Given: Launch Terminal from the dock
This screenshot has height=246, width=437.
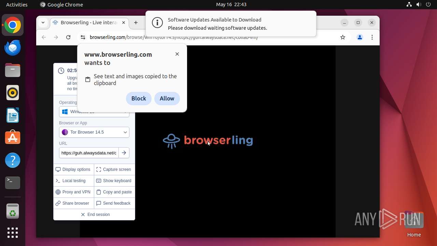Looking at the screenshot, I should click(13, 183).
